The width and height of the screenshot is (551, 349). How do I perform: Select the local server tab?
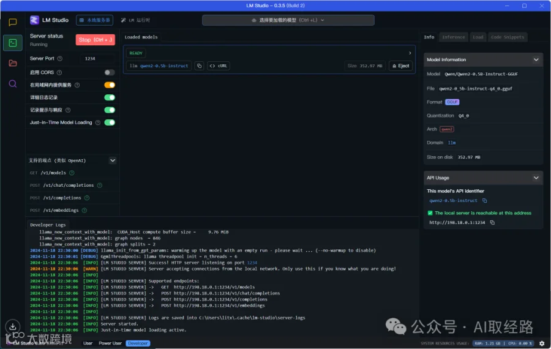click(x=94, y=20)
